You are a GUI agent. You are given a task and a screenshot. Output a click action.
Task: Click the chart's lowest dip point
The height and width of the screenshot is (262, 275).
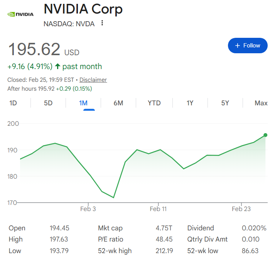point(113,198)
